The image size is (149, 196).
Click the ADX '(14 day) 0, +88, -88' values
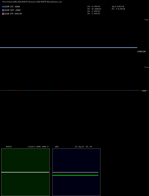click(83, 147)
